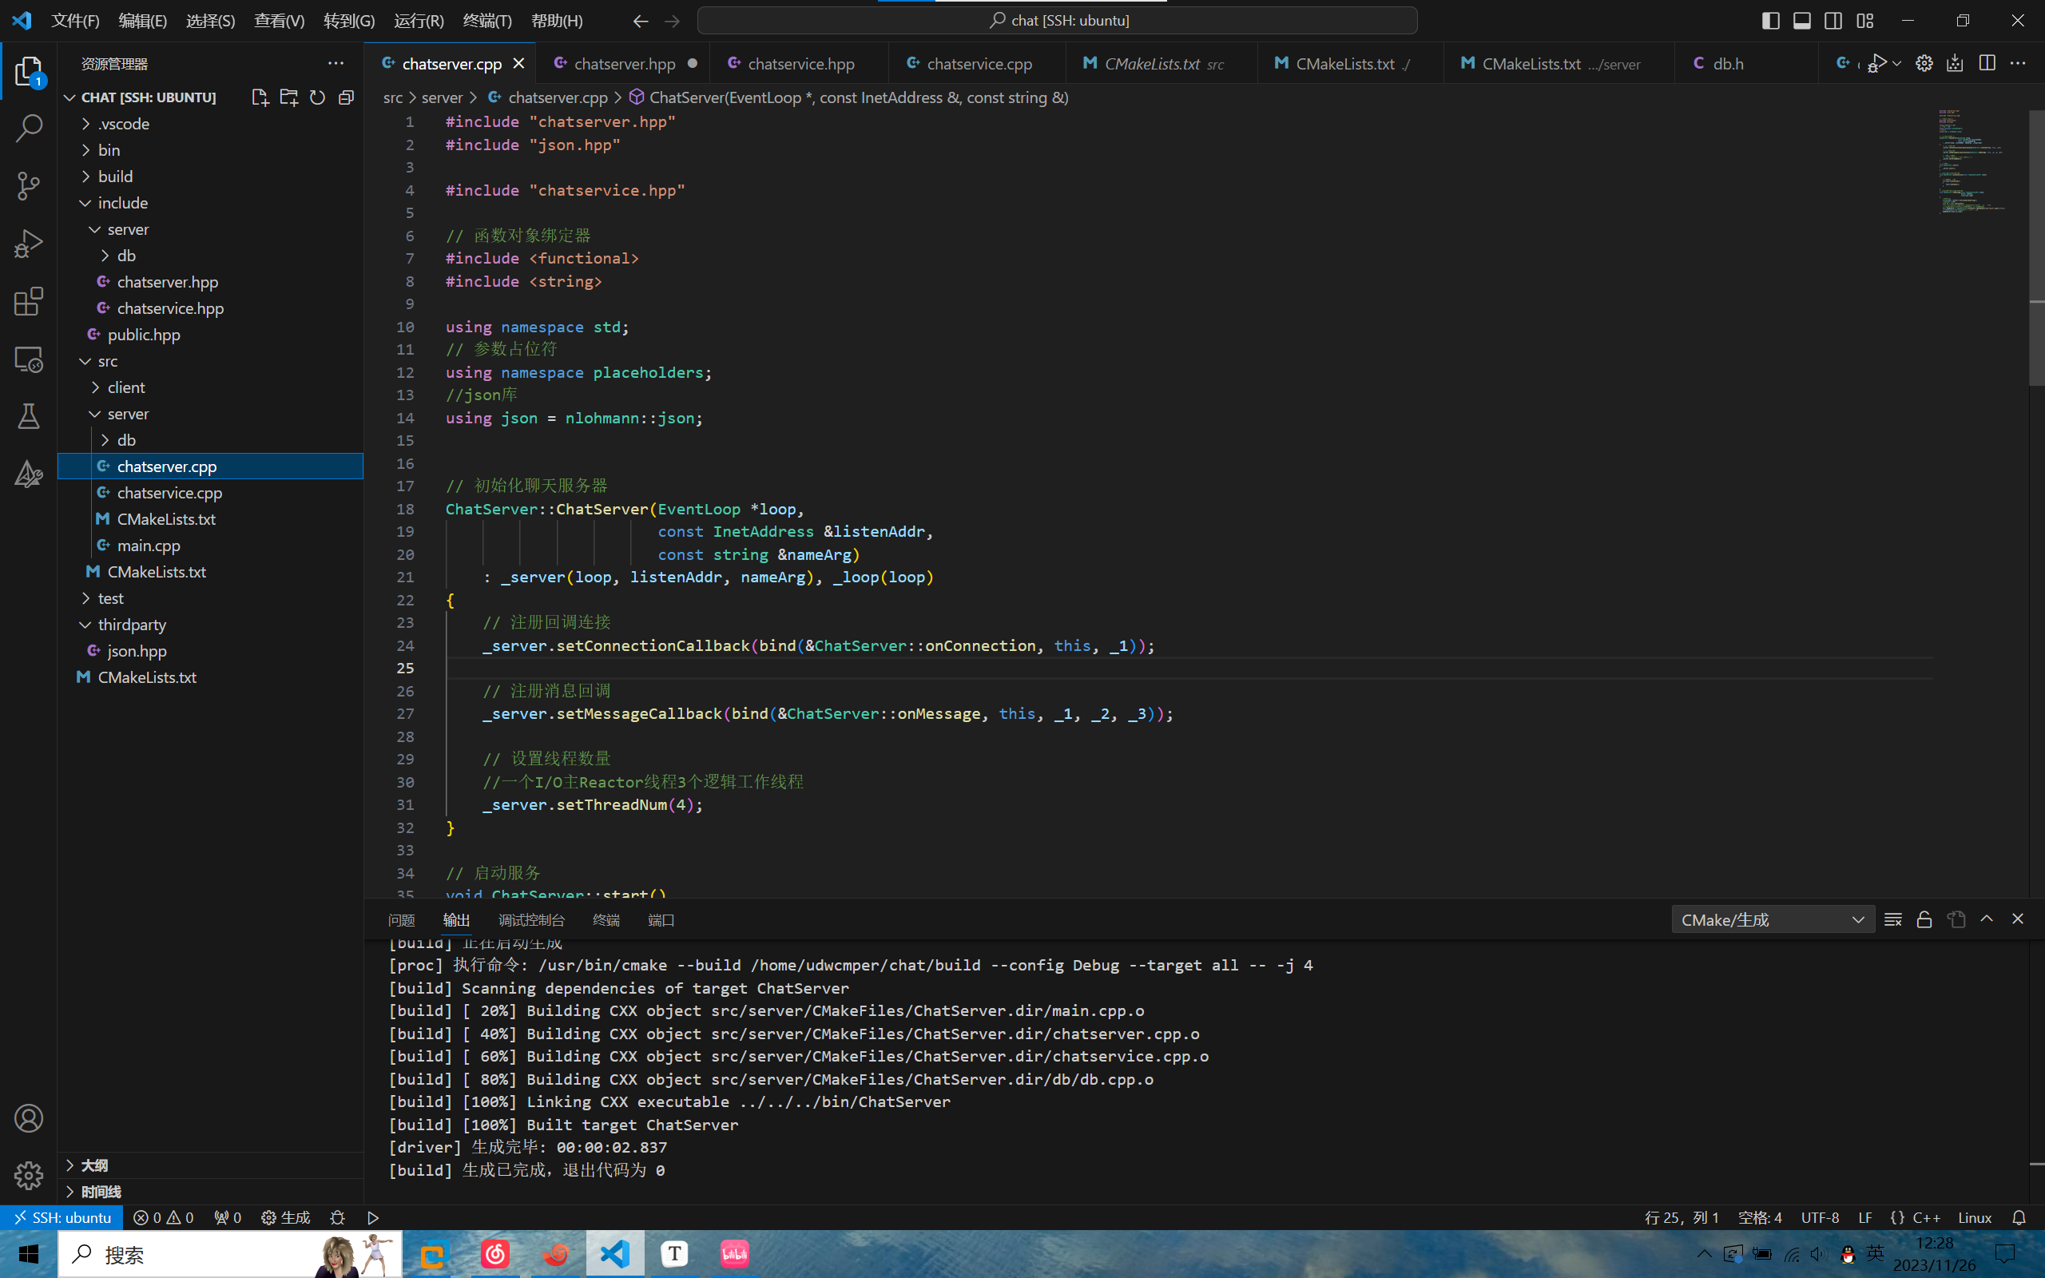This screenshot has width=2045, height=1278.
Task: Open the Search view in activity bar
Action: click(x=28, y=129)
